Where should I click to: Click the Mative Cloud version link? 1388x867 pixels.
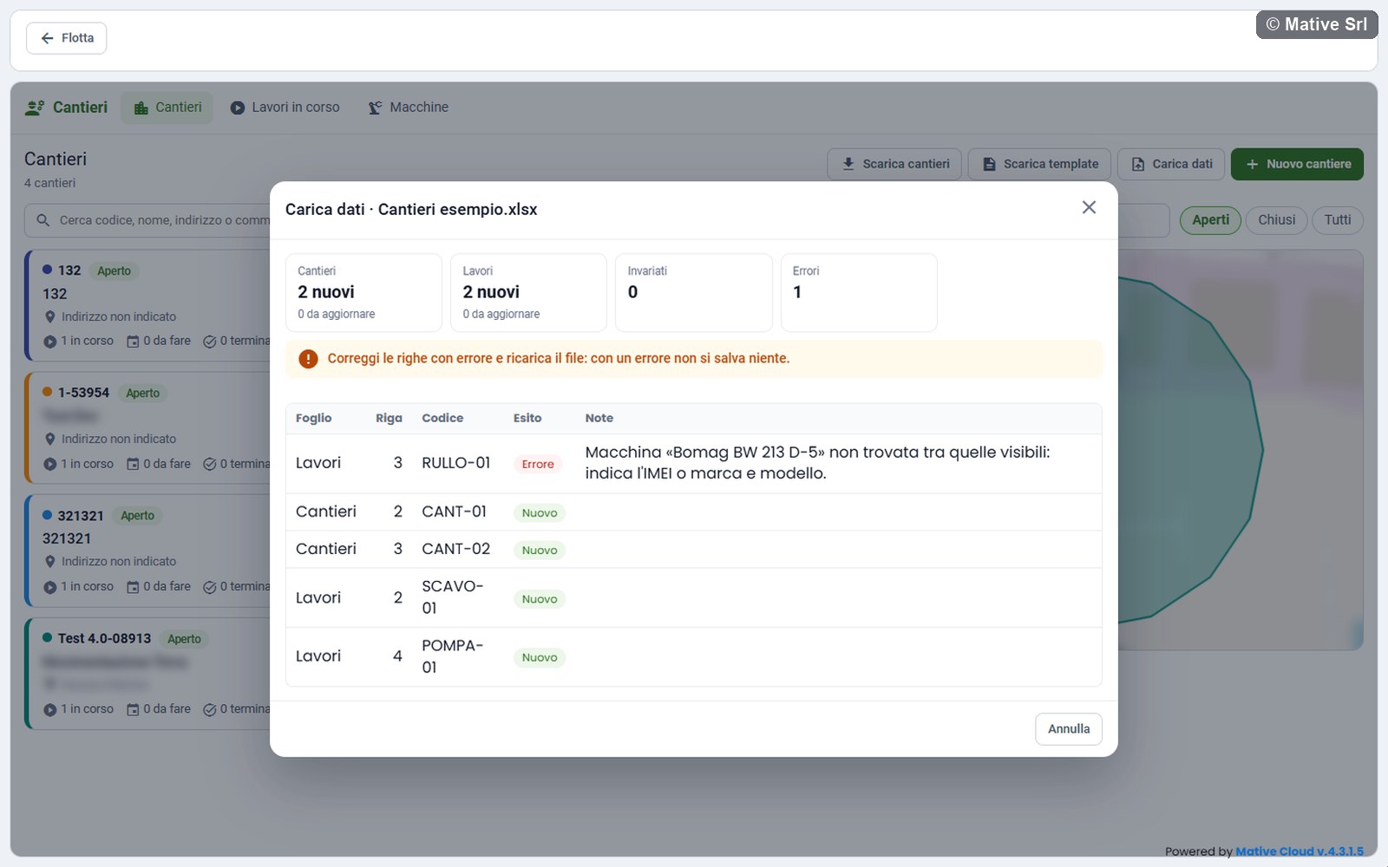pyautogui.click(x=1300, y=851)
